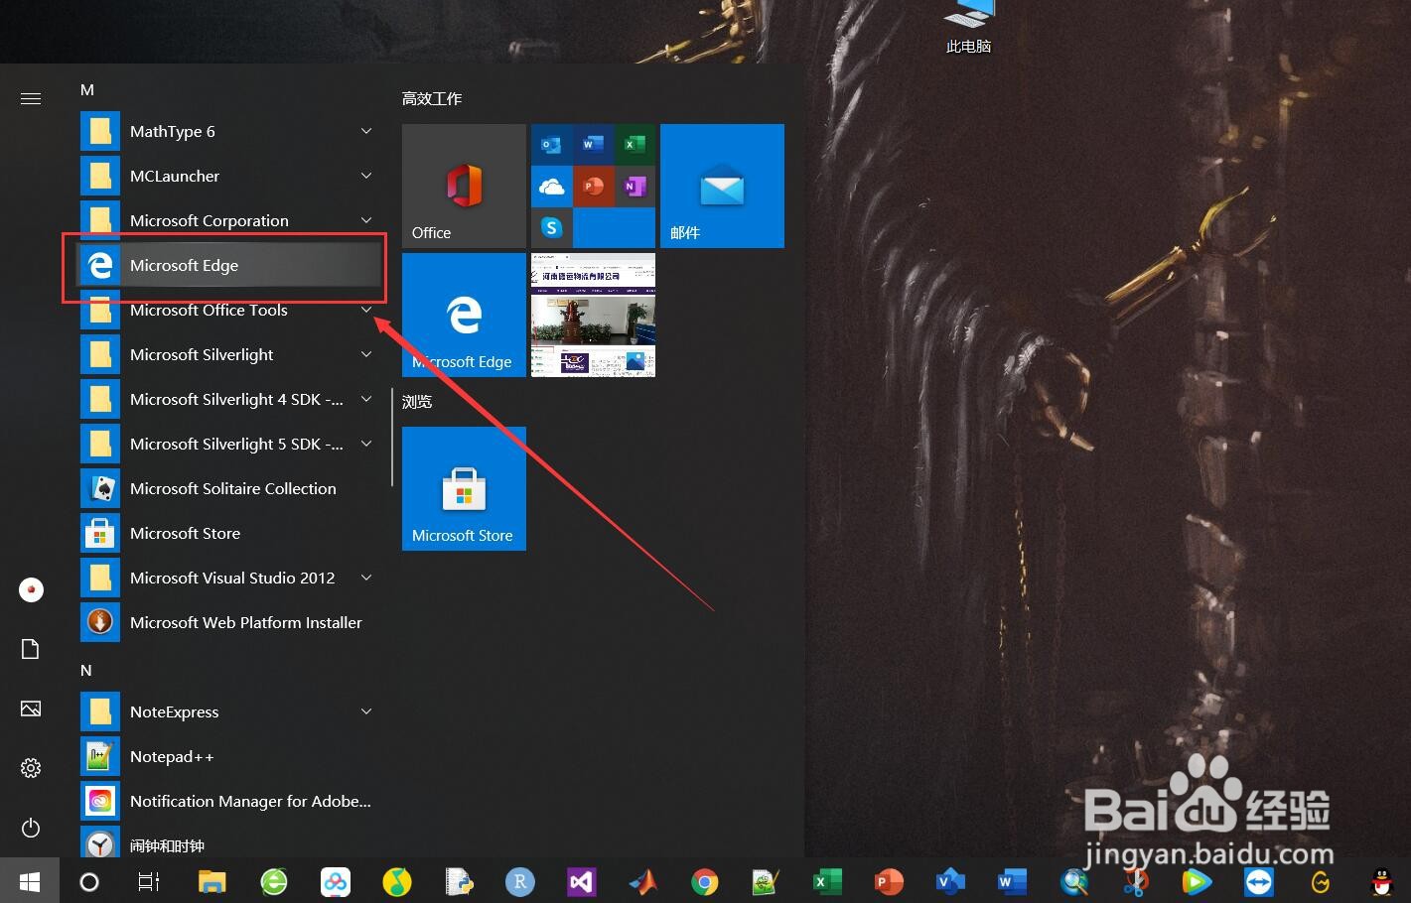
Task: Open the Microsoft Office Tools folder entry
Action: 230,310
